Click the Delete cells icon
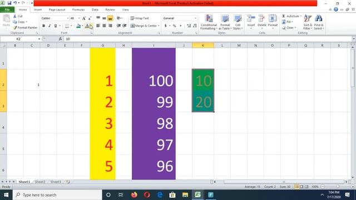356x200 pixels. [x=262, y=18]
